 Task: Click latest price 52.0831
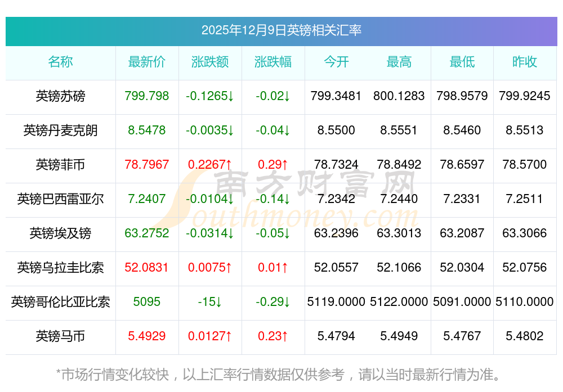pos(147,268)
